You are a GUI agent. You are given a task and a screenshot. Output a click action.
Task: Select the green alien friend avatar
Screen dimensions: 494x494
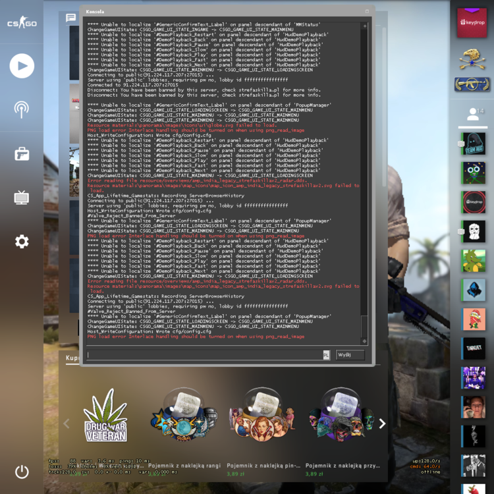pos(473,173)
